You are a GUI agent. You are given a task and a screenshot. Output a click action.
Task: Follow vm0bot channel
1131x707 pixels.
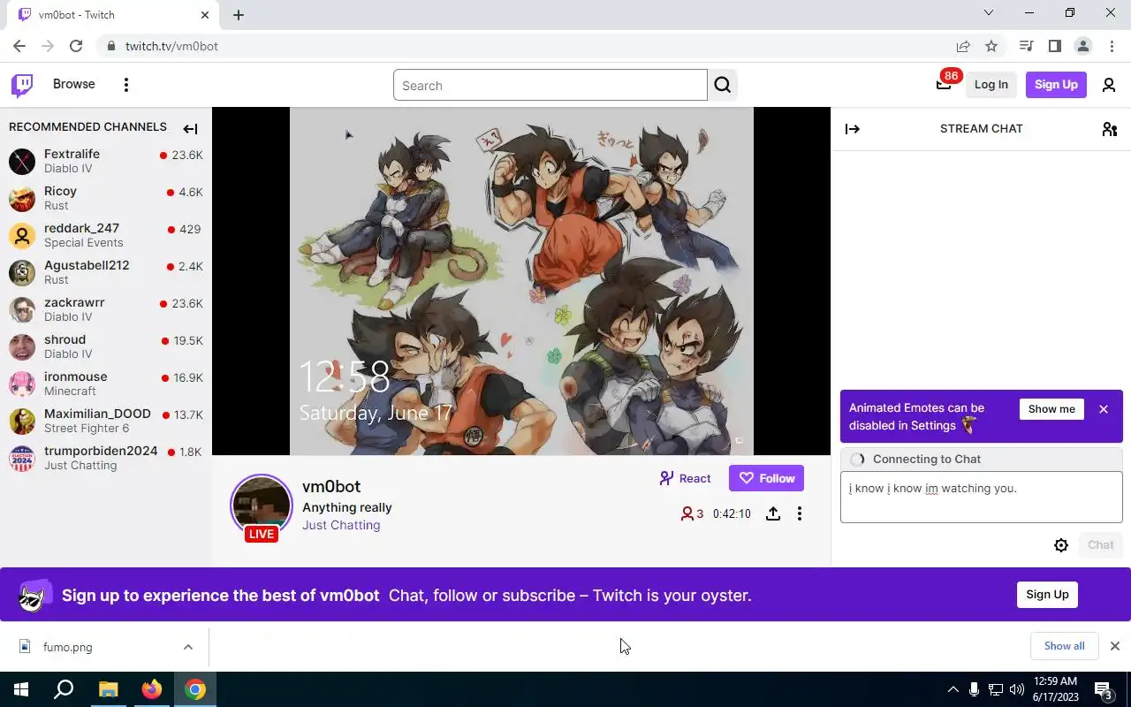[766, 478]
